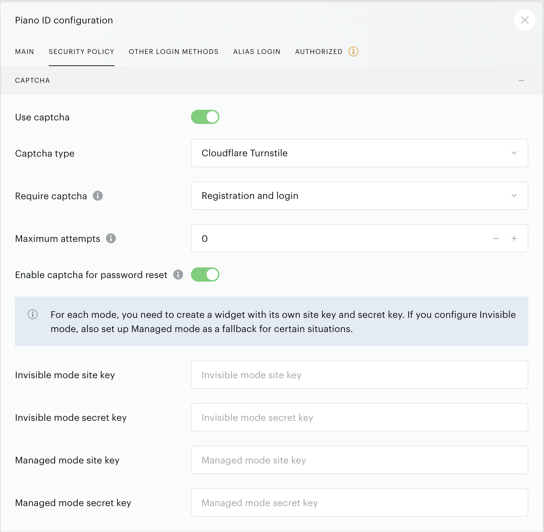This screenshot has height=532, width=544.
Task: Open the OTHER LOGIN METHODS tab
Action: (174, 52)
